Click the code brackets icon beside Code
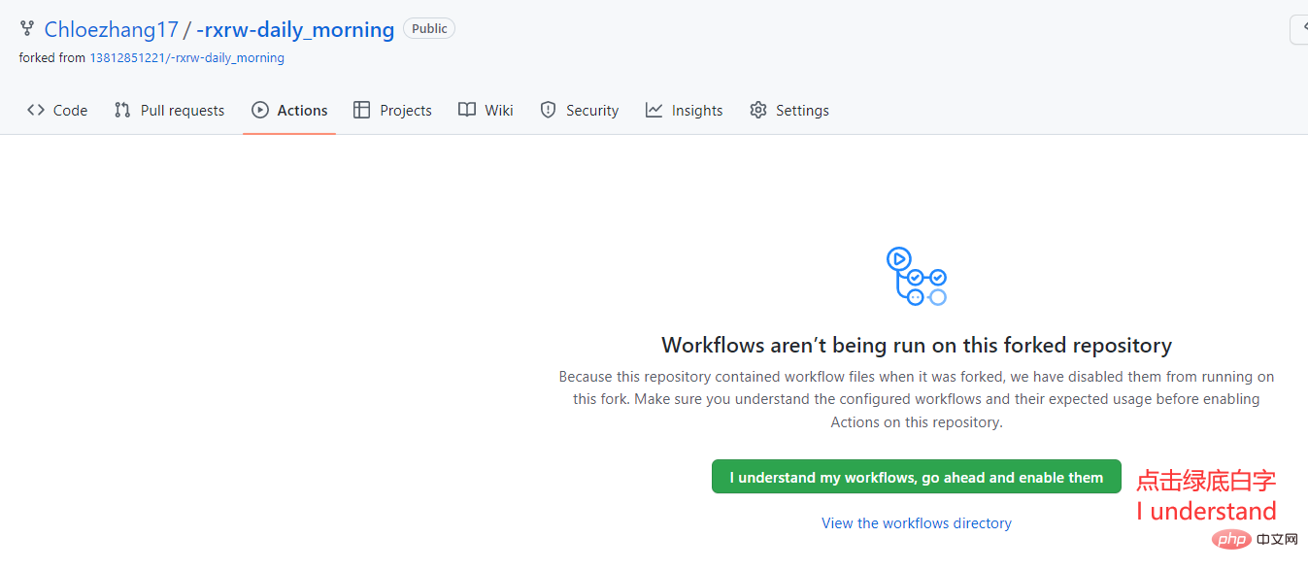 pos(36,111)
